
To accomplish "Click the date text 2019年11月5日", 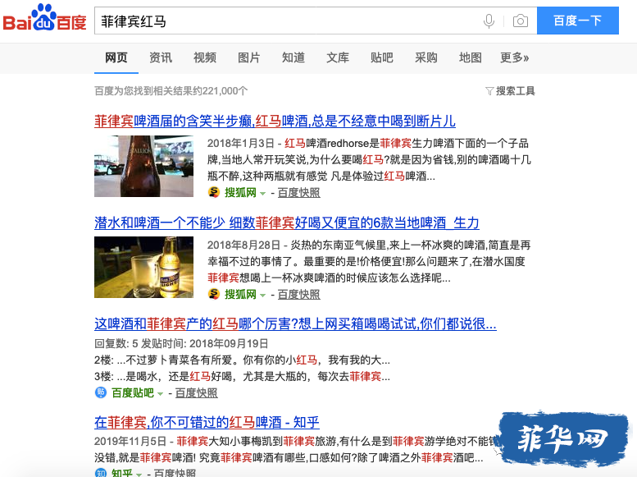I will click(x=130, y=441).
